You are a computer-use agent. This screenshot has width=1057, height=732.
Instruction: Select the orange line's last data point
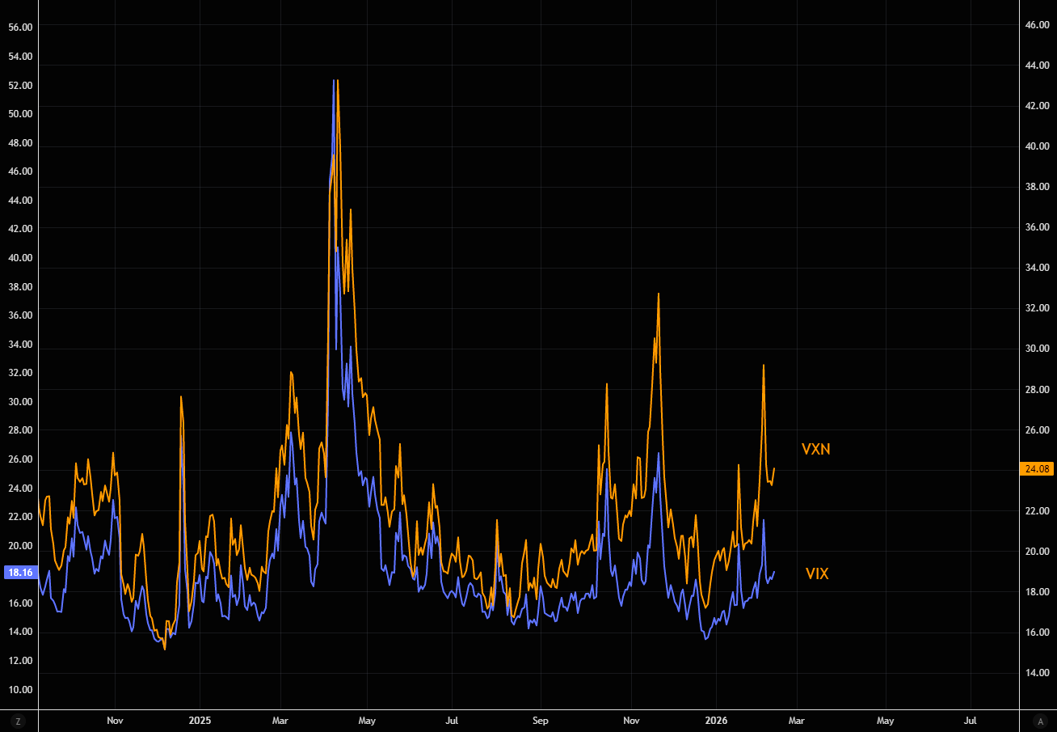pos(774,468)
